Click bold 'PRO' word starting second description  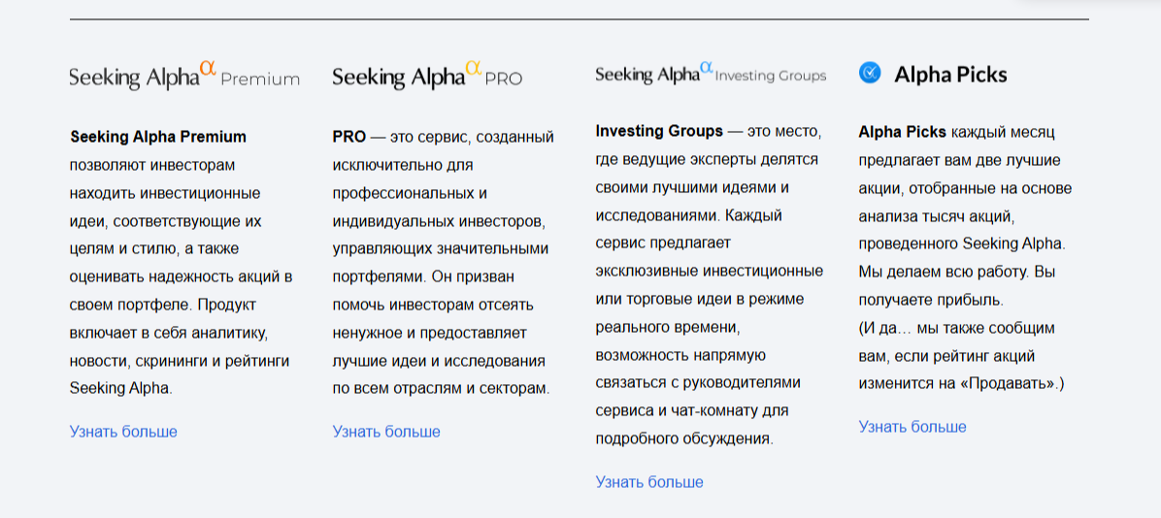(x=349, y=137)
